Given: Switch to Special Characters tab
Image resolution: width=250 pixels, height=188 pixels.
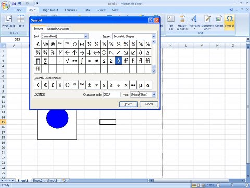Looking at the screenshot, I should coord(58,29).
